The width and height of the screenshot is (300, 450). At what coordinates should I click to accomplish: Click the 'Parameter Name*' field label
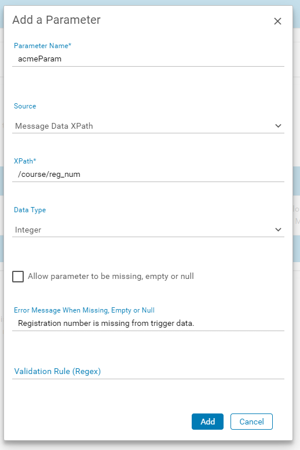(x=42, y=46)
